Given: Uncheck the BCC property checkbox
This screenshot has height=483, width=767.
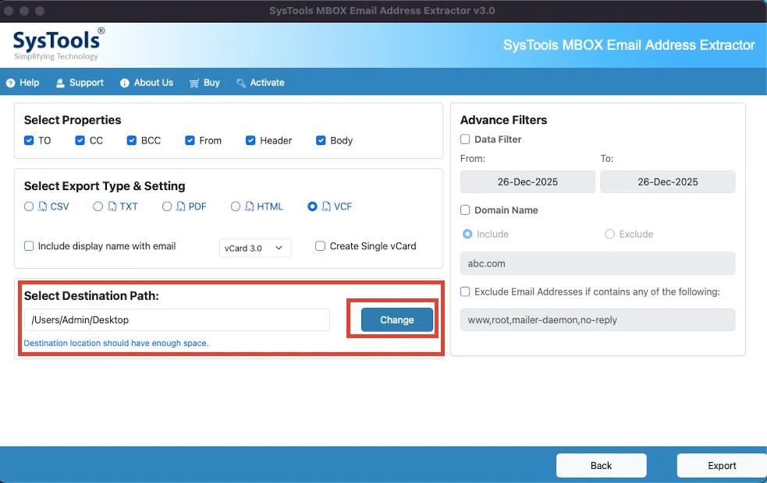Looking at the screenshot, I should [132, 141].
